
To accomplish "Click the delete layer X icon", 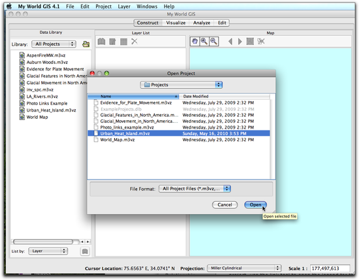I will (x=134, y=41).
